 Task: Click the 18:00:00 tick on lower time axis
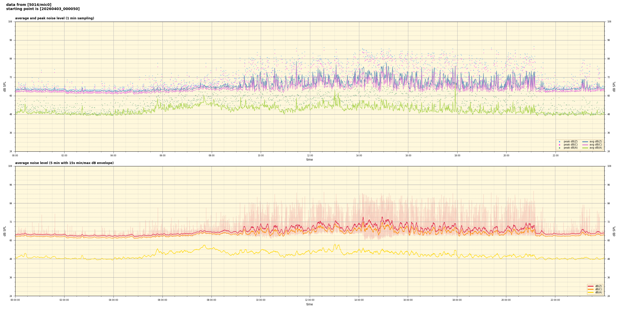457,300
